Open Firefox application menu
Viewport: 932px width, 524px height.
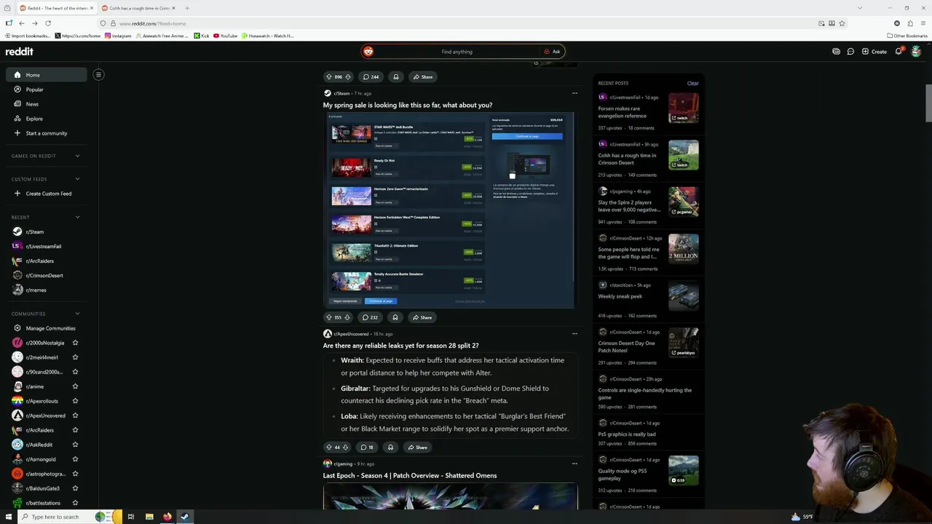point(923,23)
